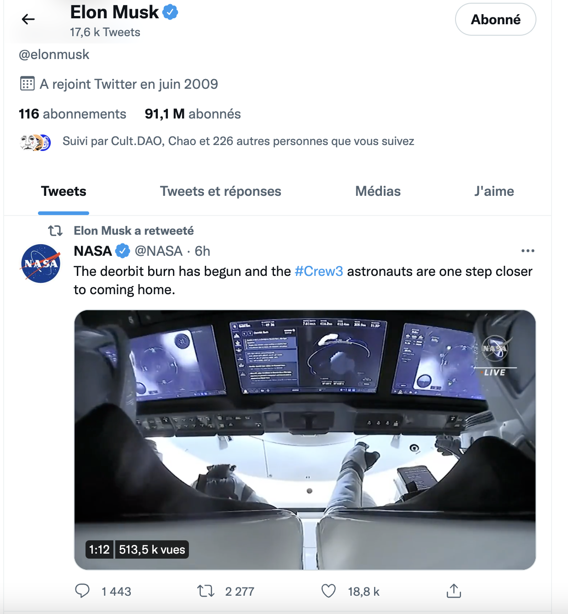Open the Suivi par Cult.DAO followers link
The width and height of the screenshot is (568, 614).
click(238, 141)
